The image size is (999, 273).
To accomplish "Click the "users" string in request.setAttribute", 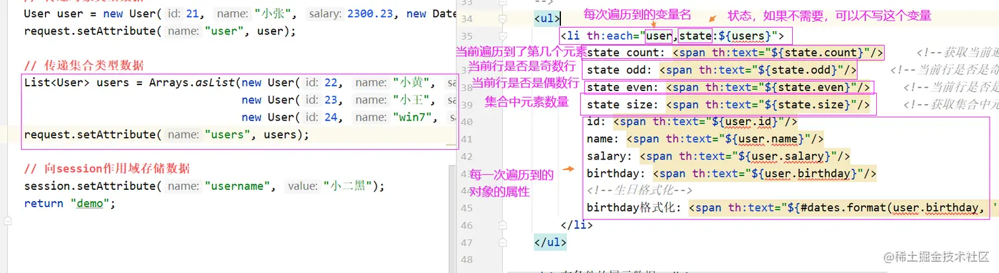I will click(x=231, y=135).
